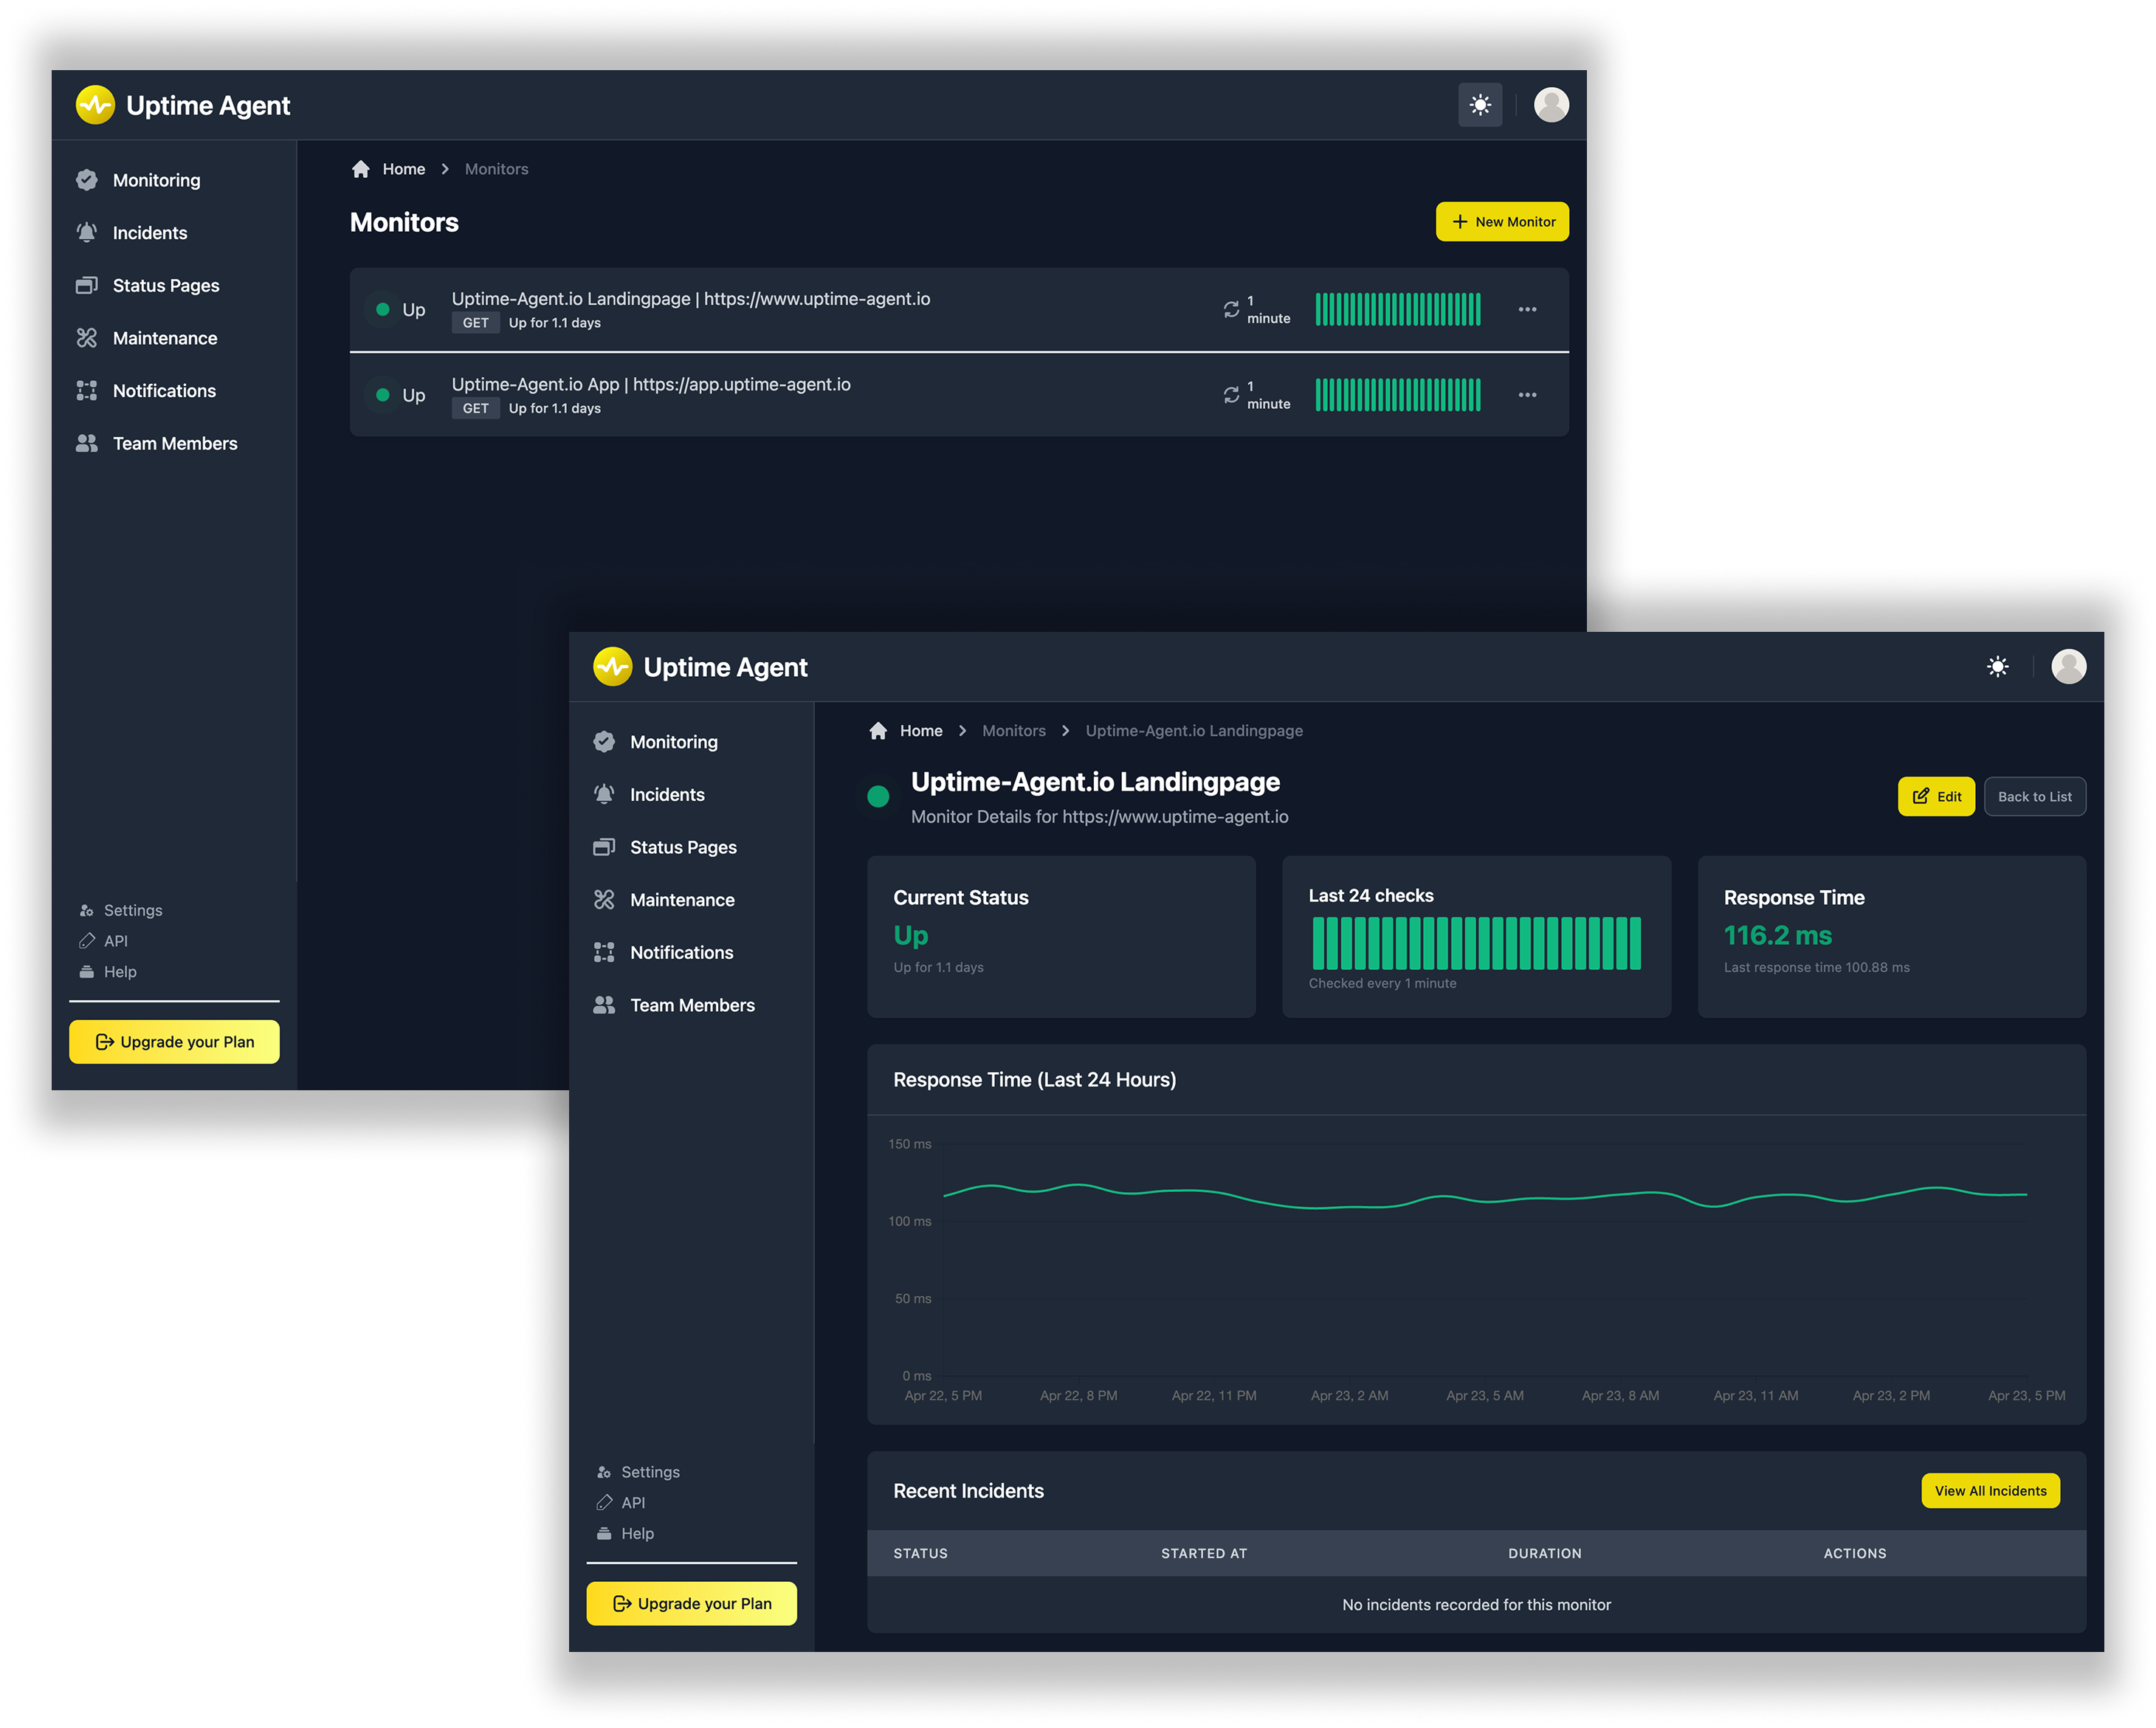Toggle light theme in the Monitors window header
This screenshot has width=2156, height=1728.
click(x=1480, y=105)
